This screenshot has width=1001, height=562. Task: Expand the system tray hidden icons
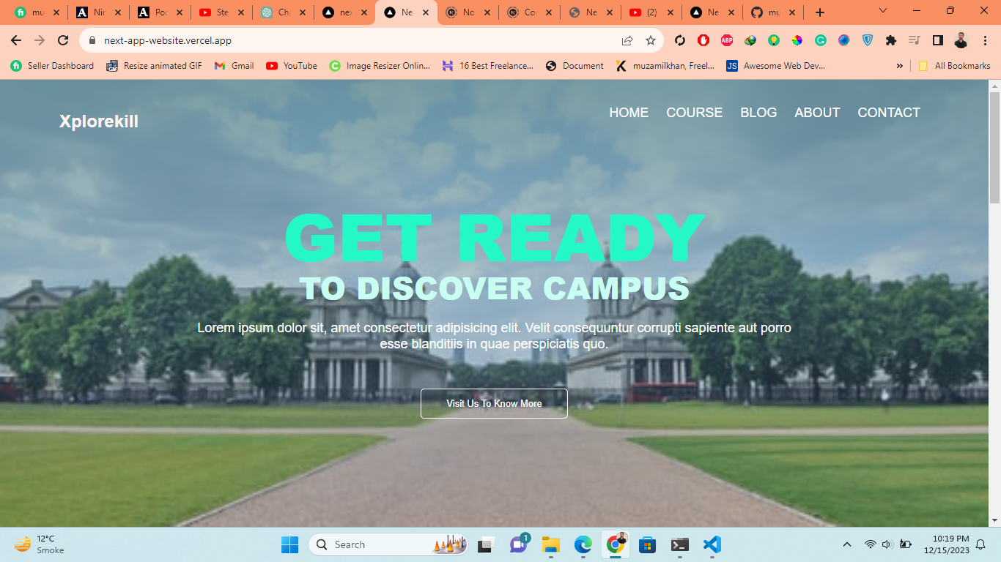click(847, 544)
